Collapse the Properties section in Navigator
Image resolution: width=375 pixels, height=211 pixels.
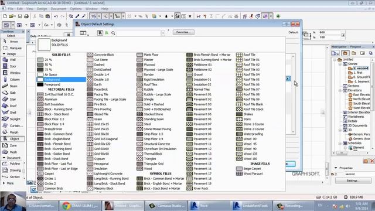point(336,168)
